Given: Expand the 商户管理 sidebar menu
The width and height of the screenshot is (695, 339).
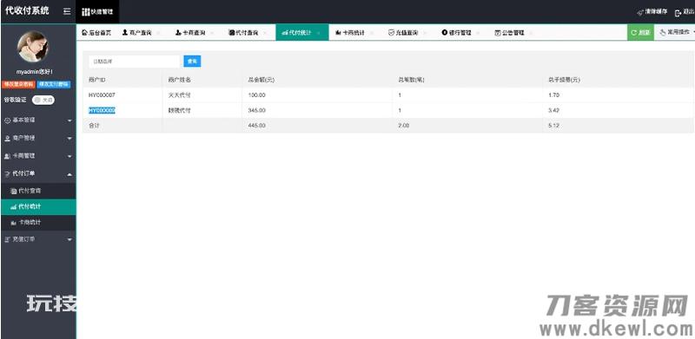Looking at the screenshot, I should tap(38, 139).
